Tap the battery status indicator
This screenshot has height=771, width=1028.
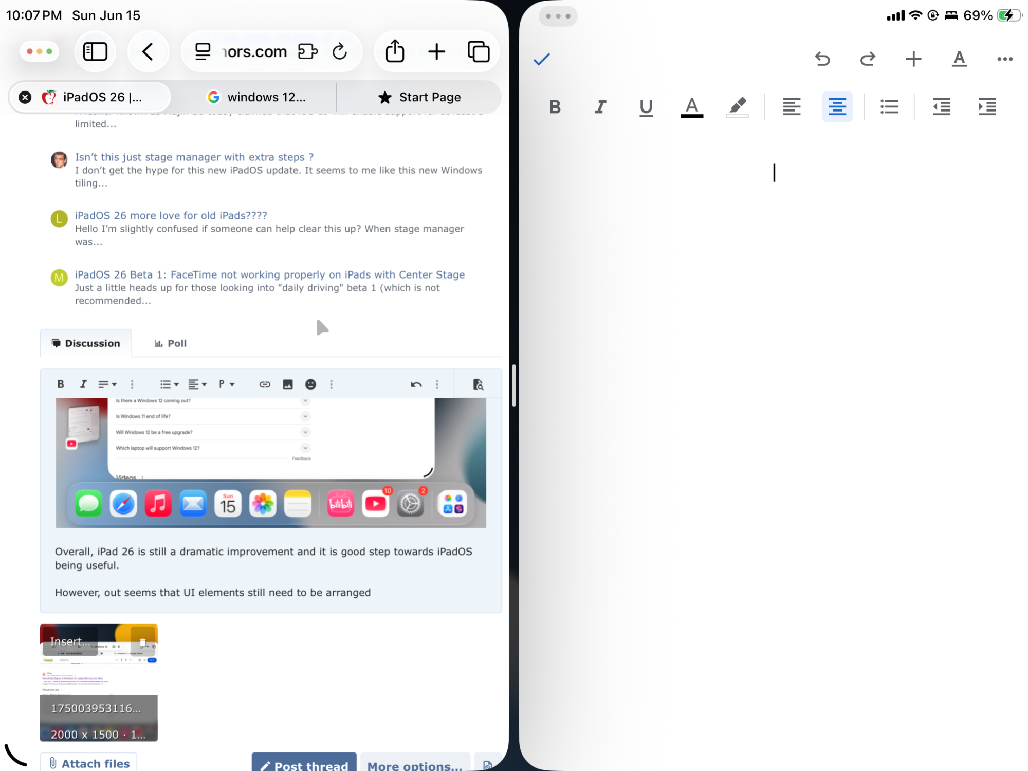click(x=1009, y=15)
